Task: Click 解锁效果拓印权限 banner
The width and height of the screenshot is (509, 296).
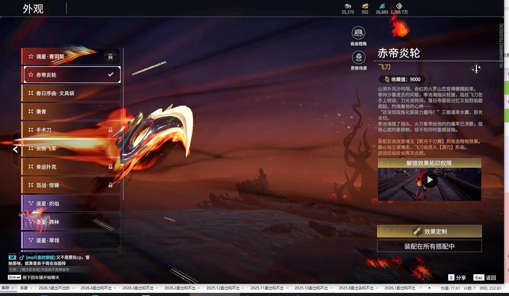Action: [x=429, y=163]
